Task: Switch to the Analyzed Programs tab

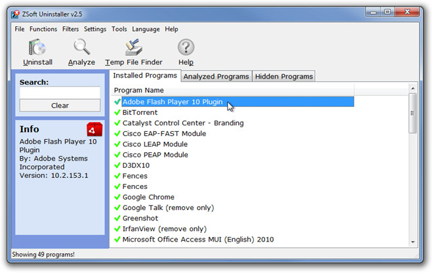Action: (216, 77)
